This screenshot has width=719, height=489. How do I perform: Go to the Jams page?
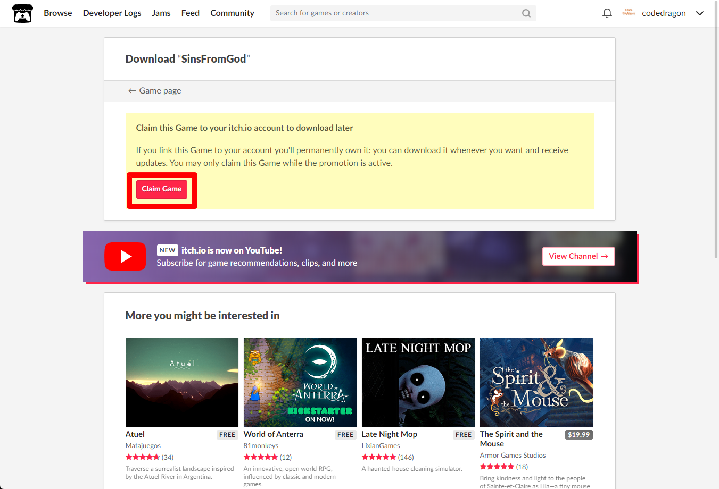click(x=161, y=13)
